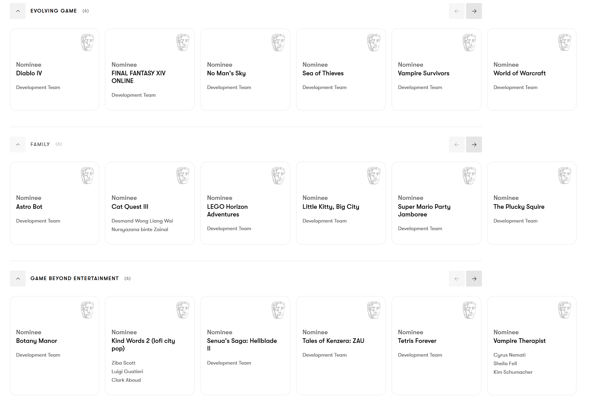Viewport: 594px width, 409px height.
Task: Select the Game Beyond Entertainment heading
Action: (74, 278)
